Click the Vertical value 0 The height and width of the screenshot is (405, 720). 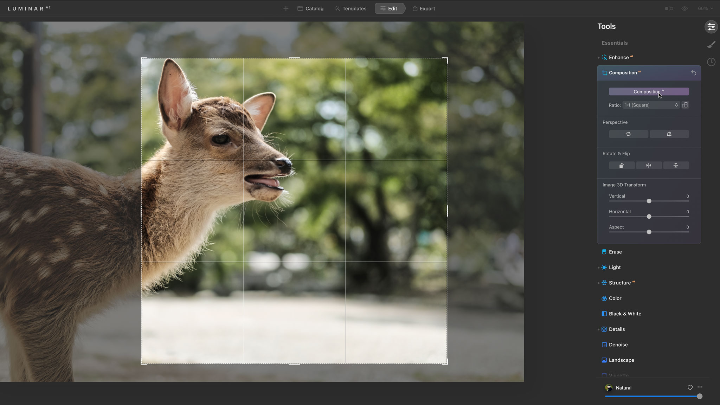pos(688,196)
